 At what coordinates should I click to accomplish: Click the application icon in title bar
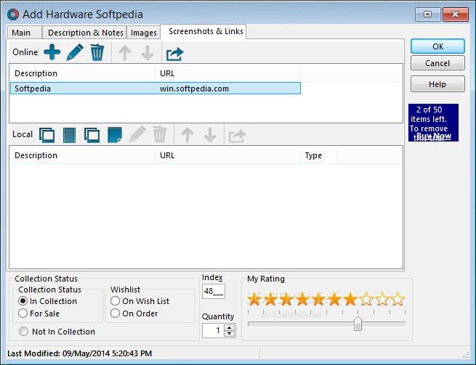[13, 15]
